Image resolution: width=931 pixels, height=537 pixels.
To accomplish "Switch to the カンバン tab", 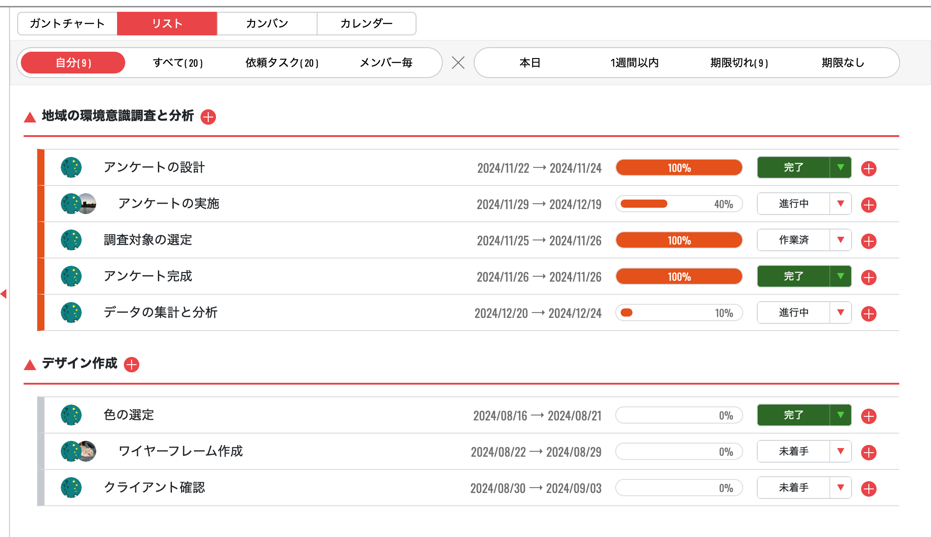I will click(x=267, y=24).
